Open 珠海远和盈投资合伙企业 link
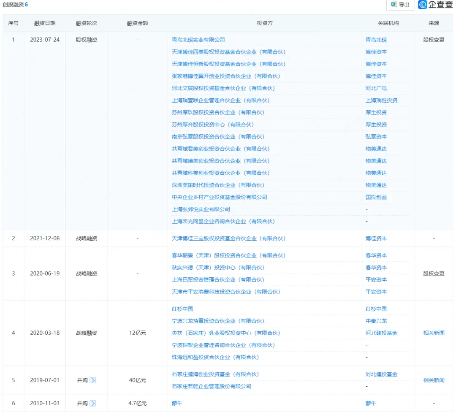The width and height of the screenshot is (456, 412). (215, 358)
